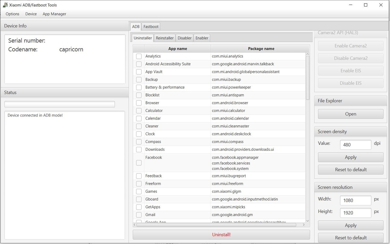Switch to the ADB tab

(136, 27)
